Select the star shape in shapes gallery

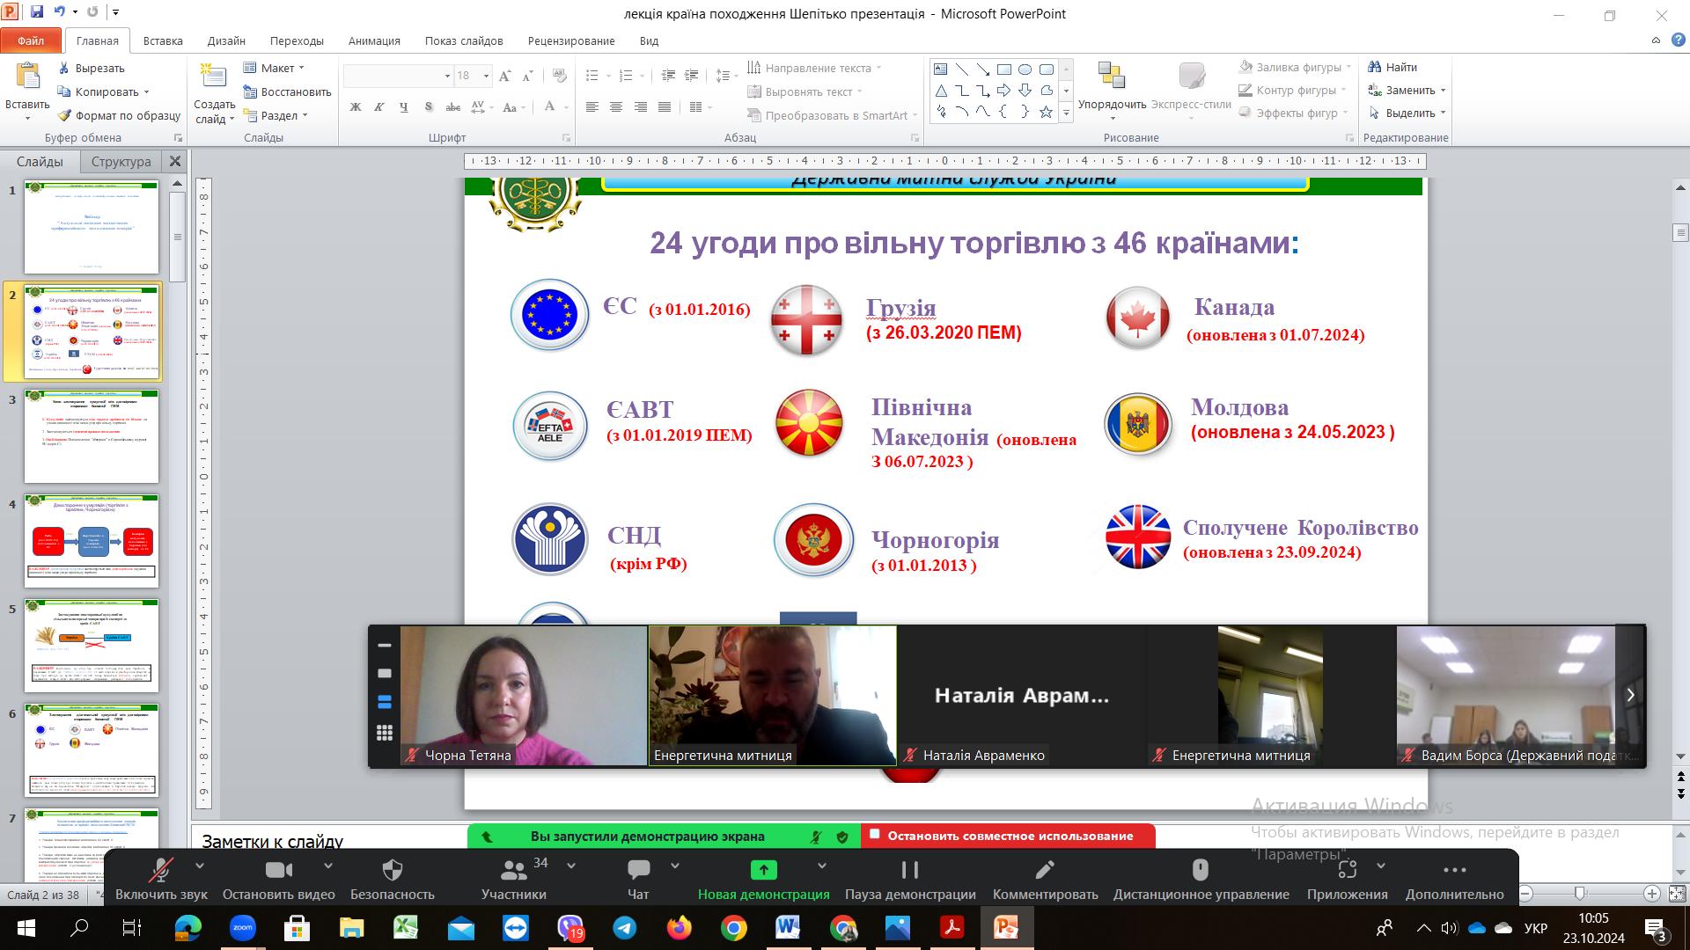click(x=1046, y=112)
